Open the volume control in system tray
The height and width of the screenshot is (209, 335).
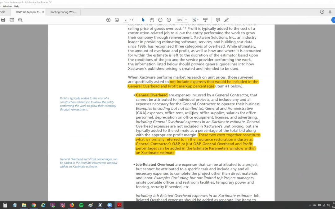point(328,205)
